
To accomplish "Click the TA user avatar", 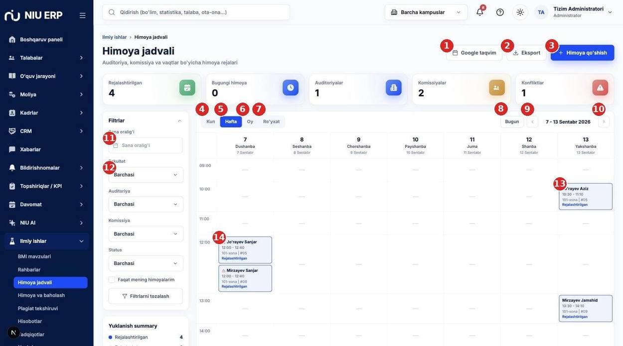I will [x=541, y=12].
